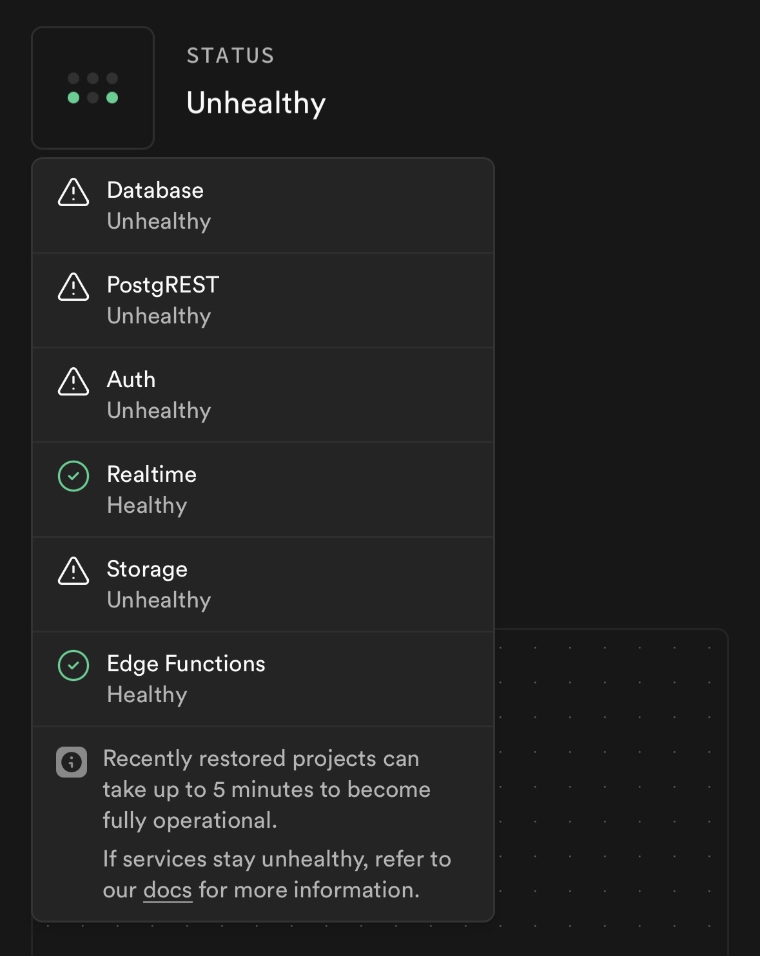Image resolution: width=760 pixels, height=956 pixels.
Task: Click the Edge Functions green checkmark icon
Action: coord(73,665)
